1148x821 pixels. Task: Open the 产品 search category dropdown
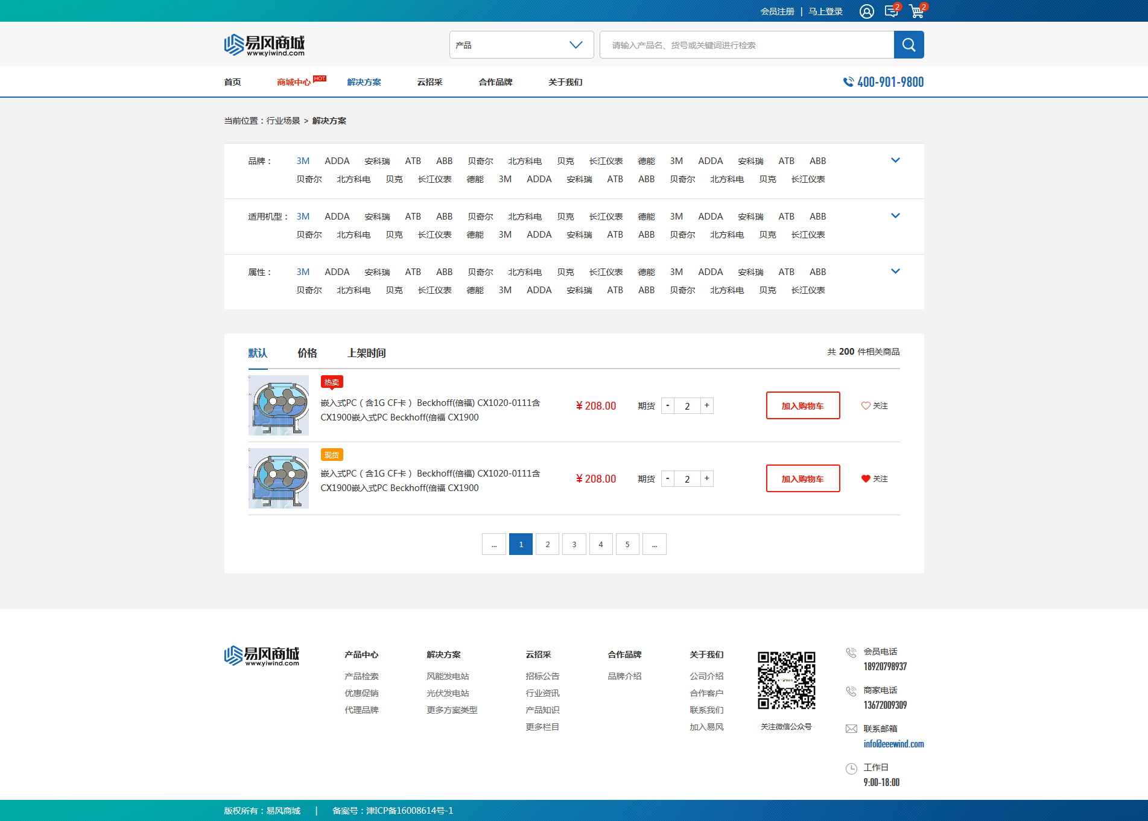pos(521,45)
